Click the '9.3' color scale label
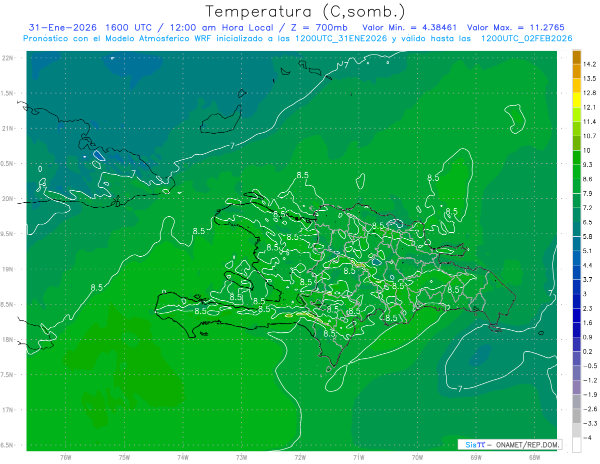The height and width of the screenshot is (464, 600). (x=588, y=165)
